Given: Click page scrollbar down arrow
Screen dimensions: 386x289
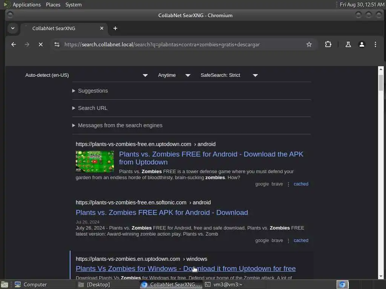Looking at the screenshot, I should tap(381, 276).
